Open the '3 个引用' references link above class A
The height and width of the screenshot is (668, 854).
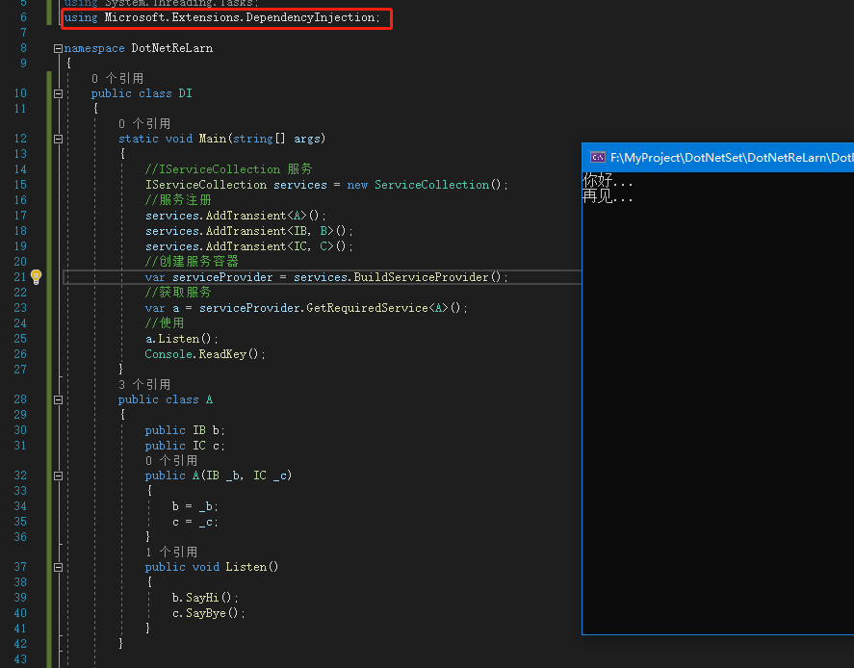[x=143, y=384]
